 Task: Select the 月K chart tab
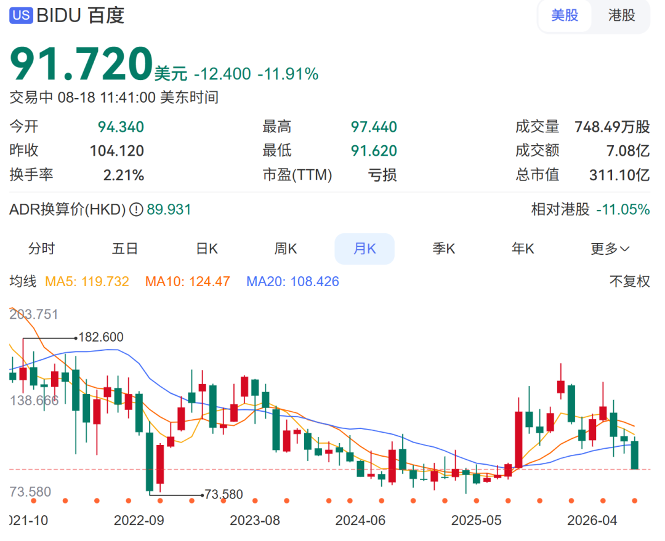point(365,249)
